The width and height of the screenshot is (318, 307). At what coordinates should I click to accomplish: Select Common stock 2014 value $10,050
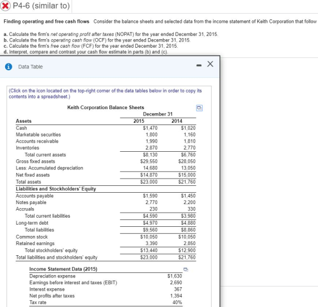[x=187, y=237]
